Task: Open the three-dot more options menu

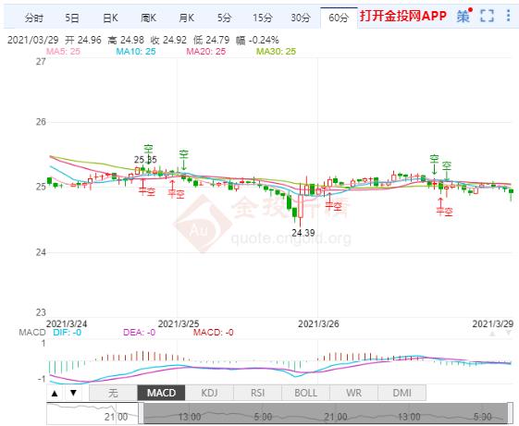Action: (509, 16)
